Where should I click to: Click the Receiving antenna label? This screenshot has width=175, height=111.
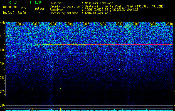point(64,13)
